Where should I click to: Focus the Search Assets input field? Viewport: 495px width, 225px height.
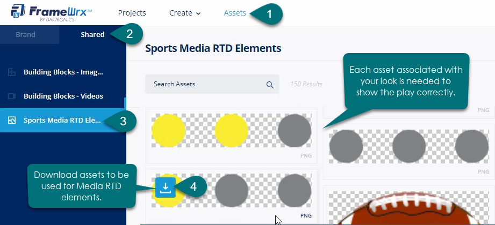point(207,84)
